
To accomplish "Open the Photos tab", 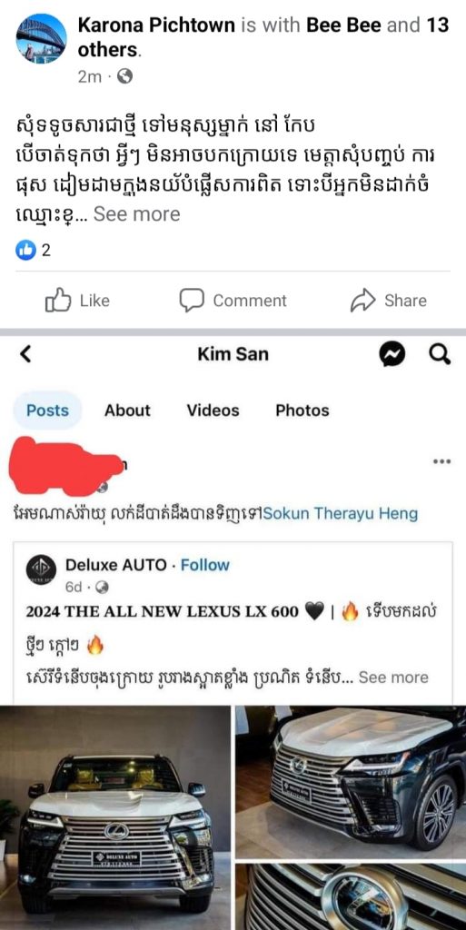I will click(302, 411).
